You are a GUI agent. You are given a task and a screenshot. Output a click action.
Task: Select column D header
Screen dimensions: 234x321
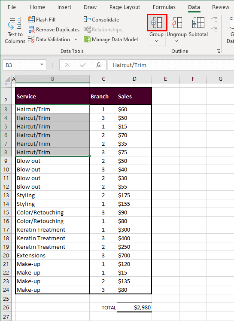click(x=134, y=79)
